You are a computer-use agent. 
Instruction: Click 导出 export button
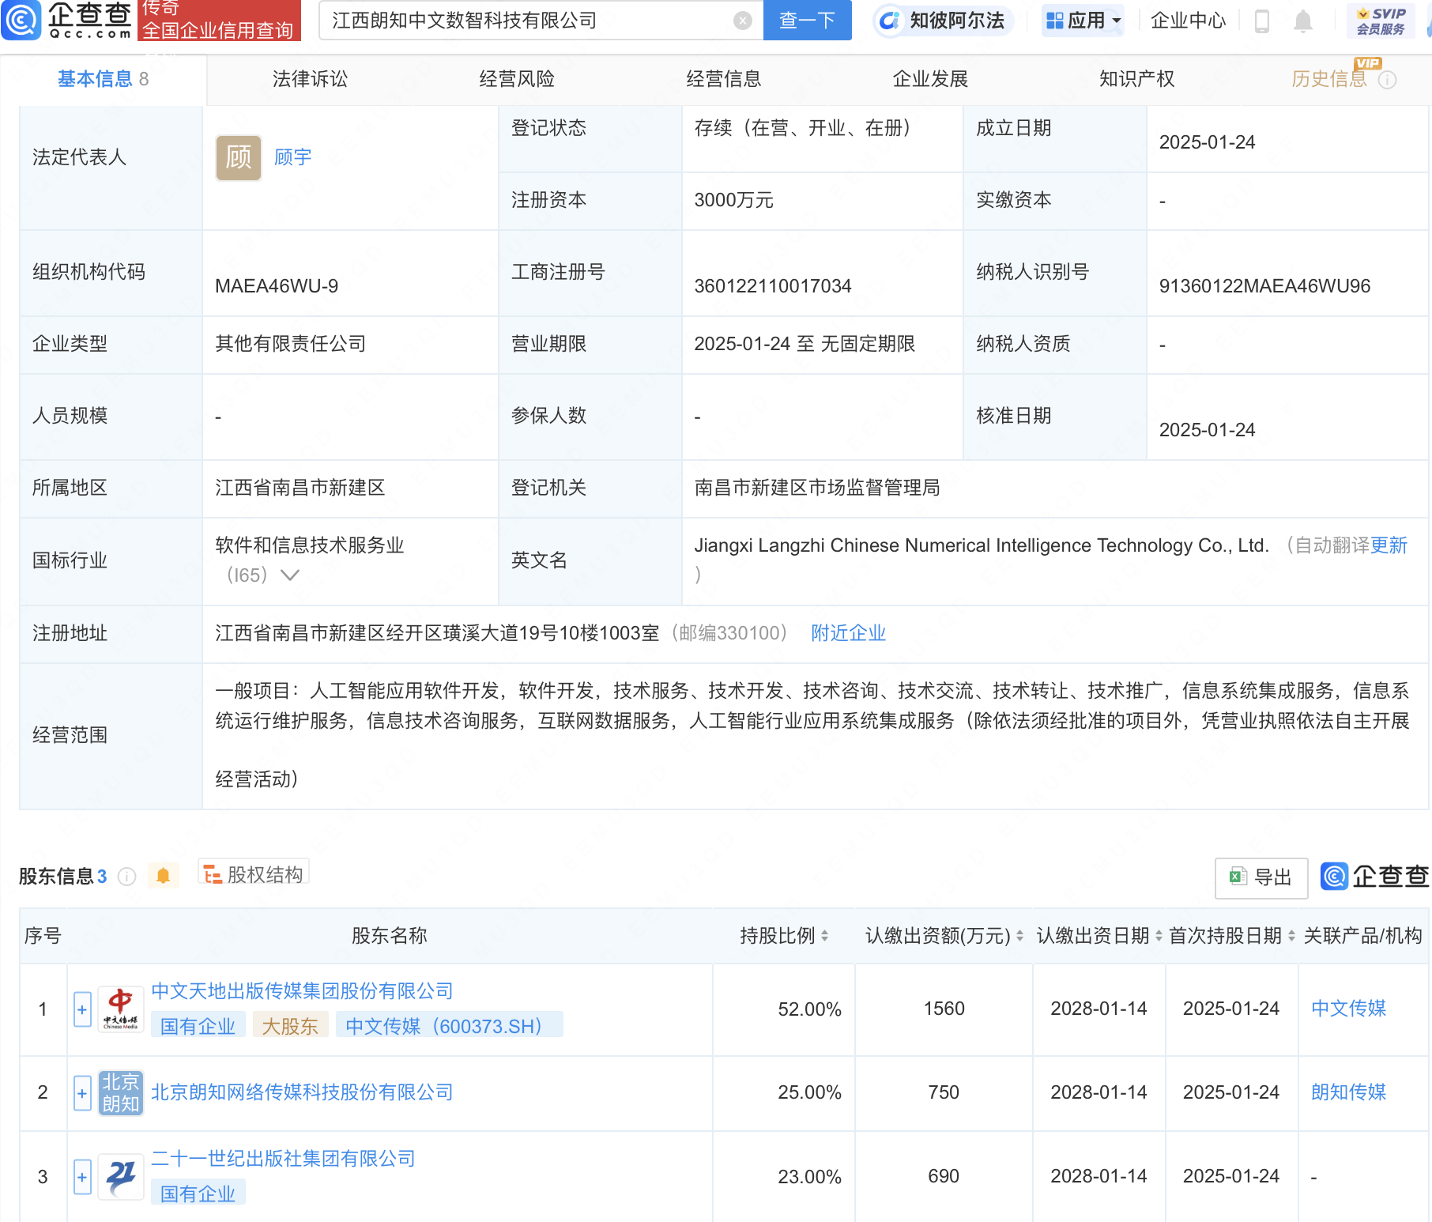[1261, 877]
